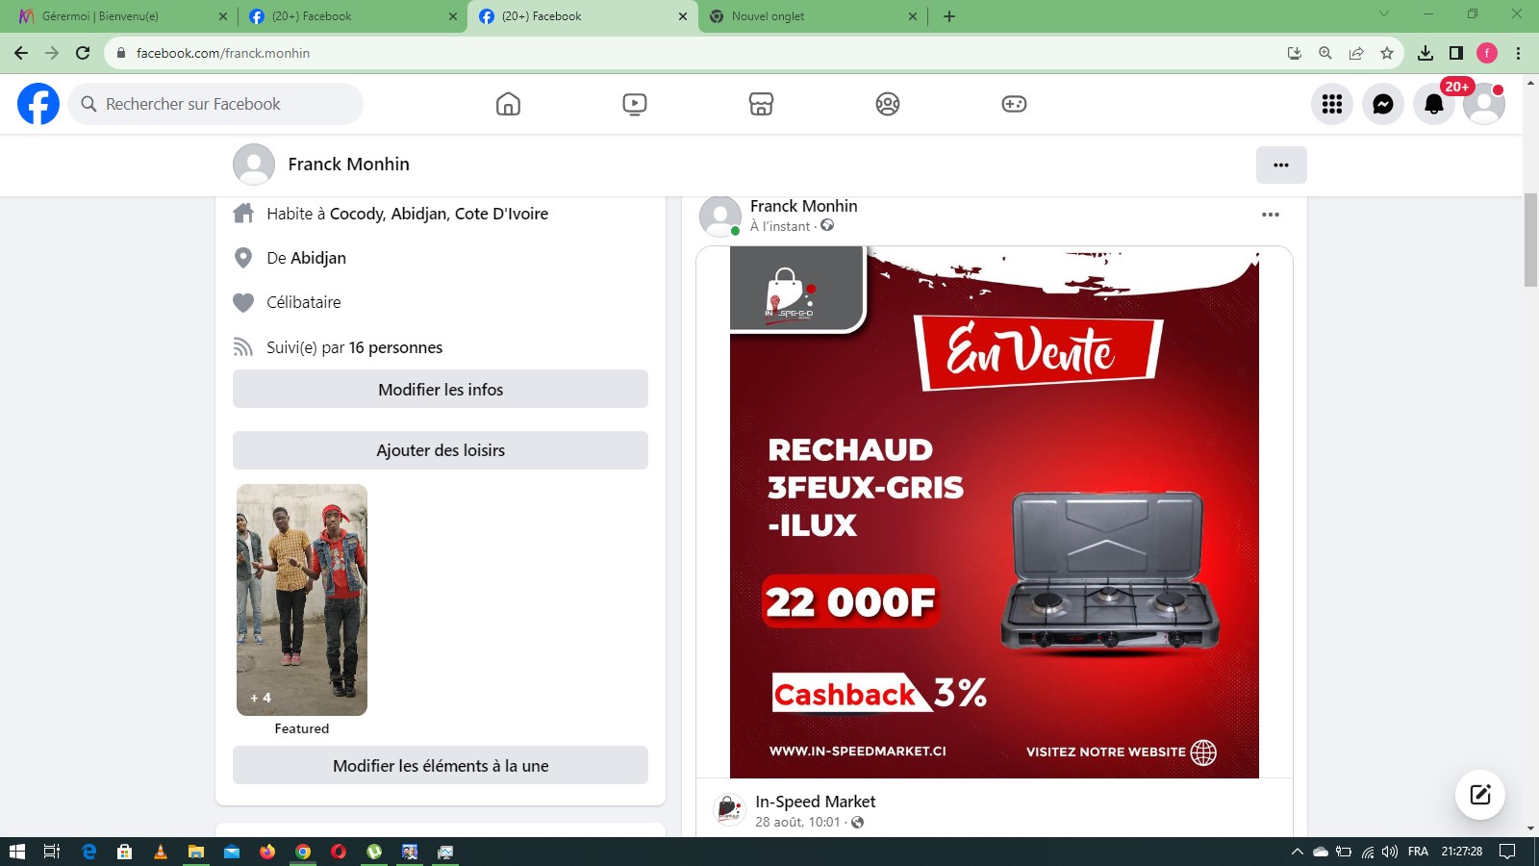This screenshot has height=866, width=1539.
Task: Click Modifier les éléments à la une
Action: (441, 766)
